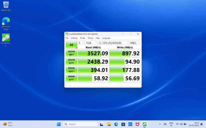Screen dimensions: 206x128
Task: Run the SEQ1M Q8T1 test
Action: pyautogui.click(x=71, y=53)
